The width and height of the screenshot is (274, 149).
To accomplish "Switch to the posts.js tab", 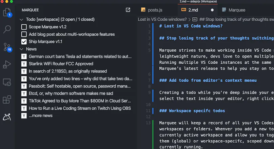I will point(152,10).
